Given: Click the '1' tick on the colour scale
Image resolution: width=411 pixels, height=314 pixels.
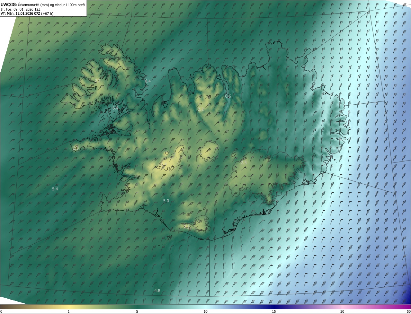Looking at the screenshot, I should [x=69, y=311].
